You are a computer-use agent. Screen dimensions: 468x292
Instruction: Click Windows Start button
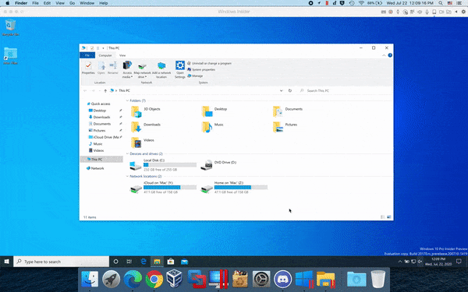click(x=6, y=262)
